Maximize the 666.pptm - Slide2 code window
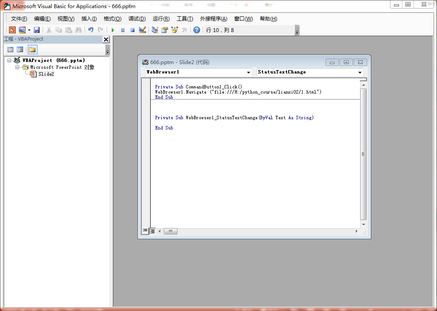Viewport: 437px width, 311px height. coord(346,62)
